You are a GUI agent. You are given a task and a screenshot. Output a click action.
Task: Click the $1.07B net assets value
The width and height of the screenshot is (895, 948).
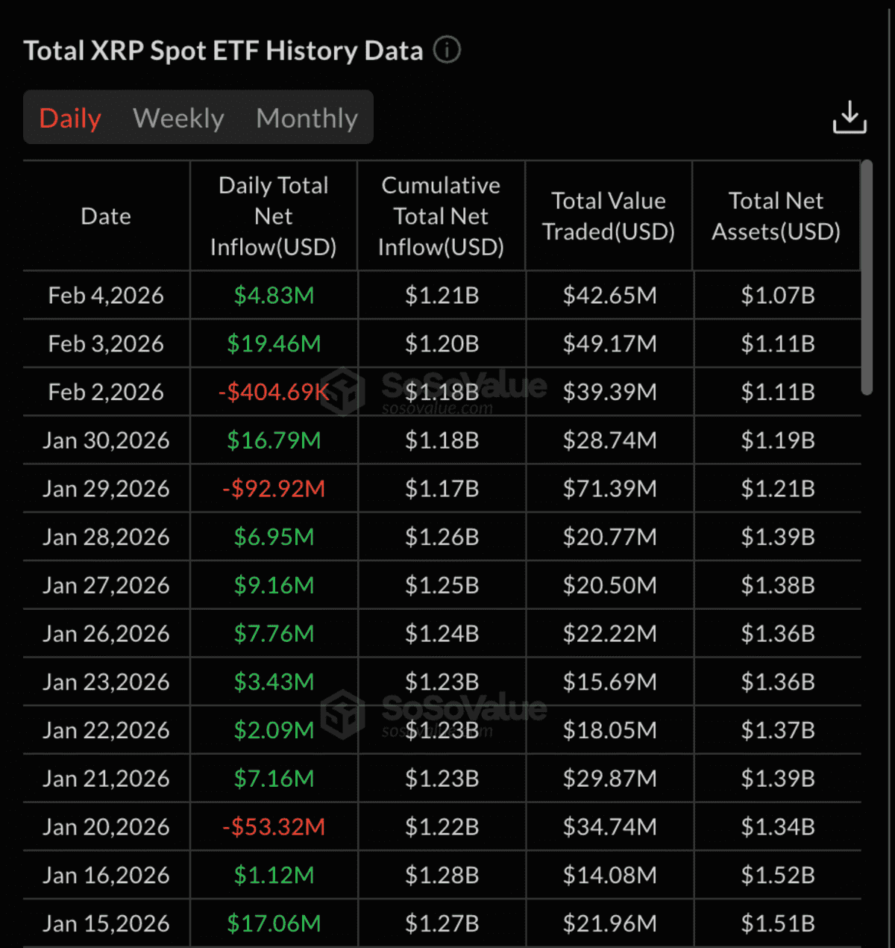tap(777, 296)
